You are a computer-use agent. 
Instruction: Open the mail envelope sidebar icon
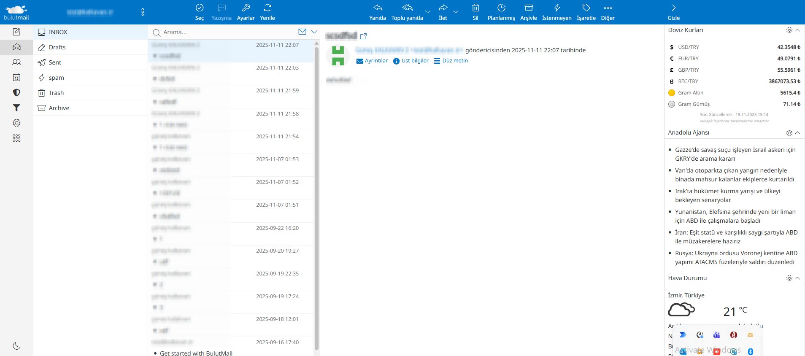pos(16,47)
